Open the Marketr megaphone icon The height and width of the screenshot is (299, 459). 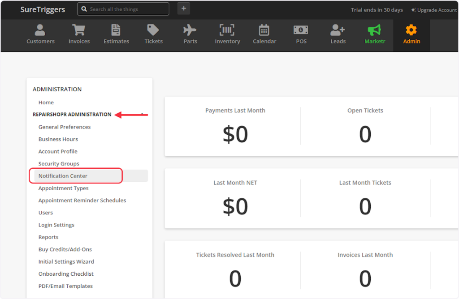point(374,30)
